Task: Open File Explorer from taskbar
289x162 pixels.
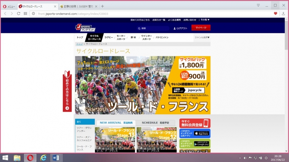Action: [17, 158]
